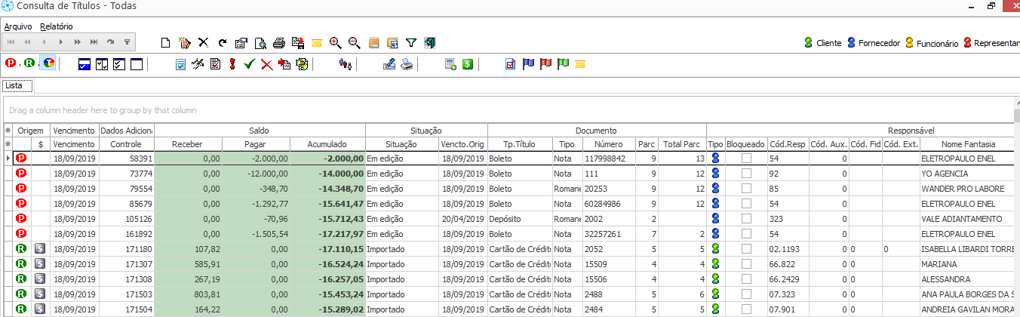The image size is (1020, 317).
Task: Click the new blank document icon
Action: 167,42
